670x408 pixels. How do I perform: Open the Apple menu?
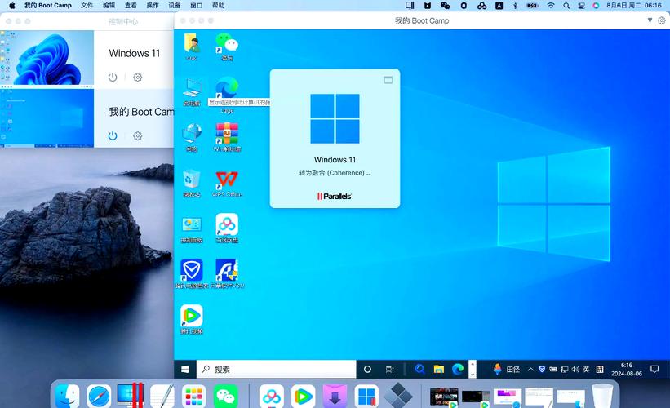(12, 6)
